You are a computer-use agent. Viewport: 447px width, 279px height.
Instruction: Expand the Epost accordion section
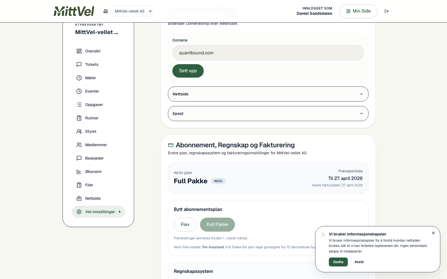268,114
